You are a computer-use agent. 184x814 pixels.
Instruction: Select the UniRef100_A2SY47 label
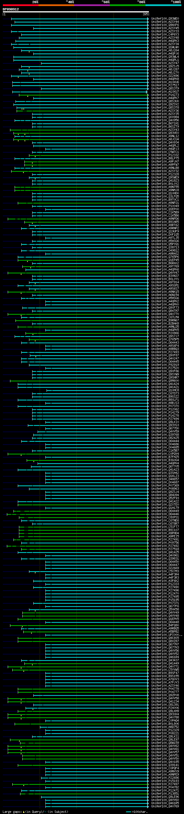click(x=165, y=63)
